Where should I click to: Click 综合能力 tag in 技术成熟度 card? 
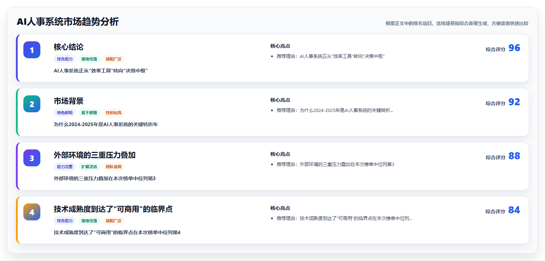65,221
